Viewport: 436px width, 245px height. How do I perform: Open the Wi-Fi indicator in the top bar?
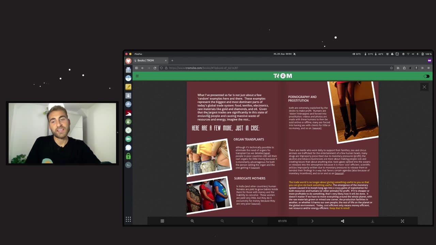click(408, 54)
